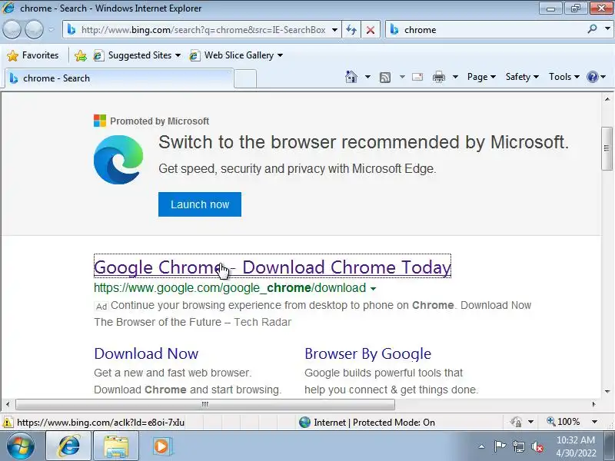The height and width of the screenshot is (461, 615).
Task: Stop loading with the red X icon
Action: tap(371, 30)
